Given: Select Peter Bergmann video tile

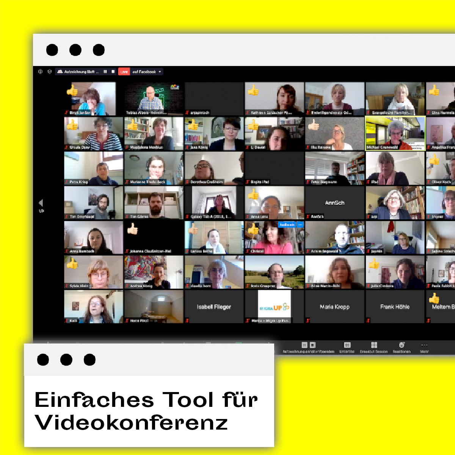Looking at the screenshot, I should tap(334, 168).
